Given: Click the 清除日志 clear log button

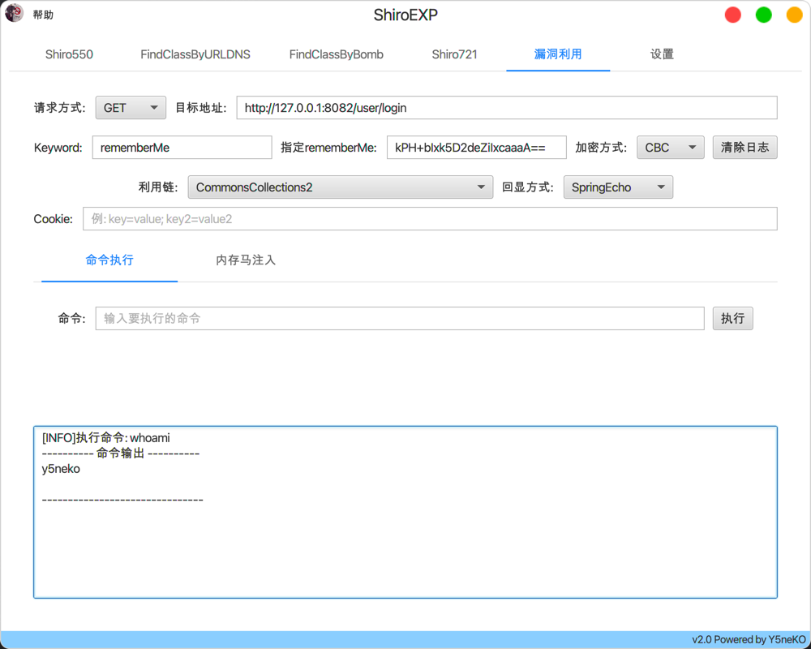Looking at the screenshot, I should pos(744,148).
